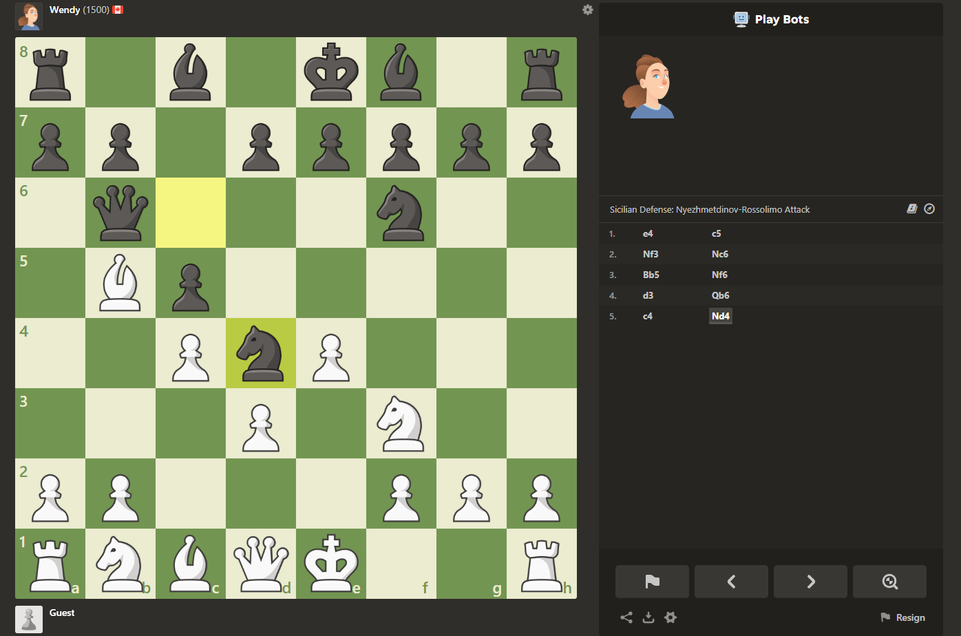The image size is (961, 636).
Task: Click the black pawn on a7
Action: pyautogui.click(x=50, y=142)
